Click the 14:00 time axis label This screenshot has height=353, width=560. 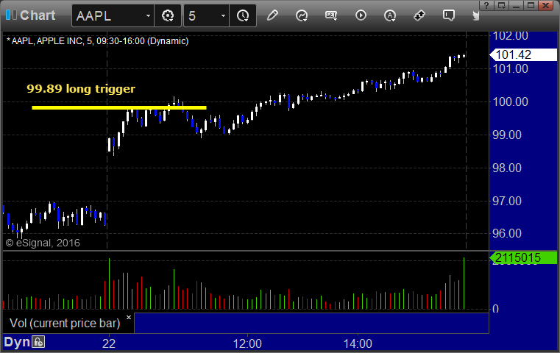(x=358, y=343)
